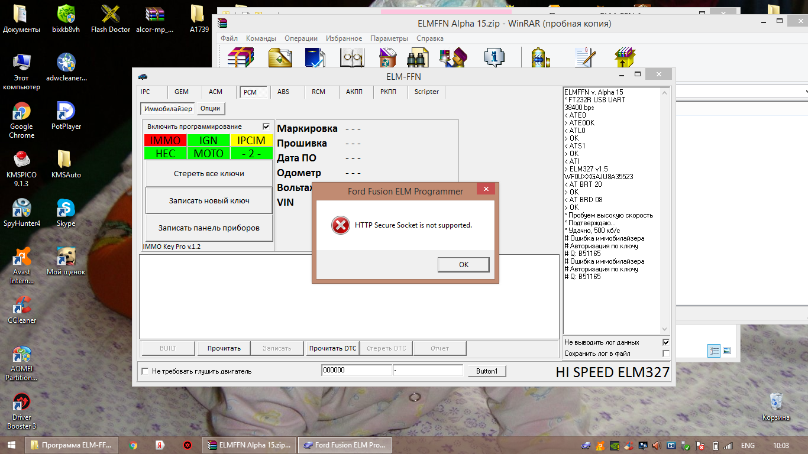This screenshot has width=808, height=454.
Task: Click the Прочитать button
Action: [x=224, y=348]
